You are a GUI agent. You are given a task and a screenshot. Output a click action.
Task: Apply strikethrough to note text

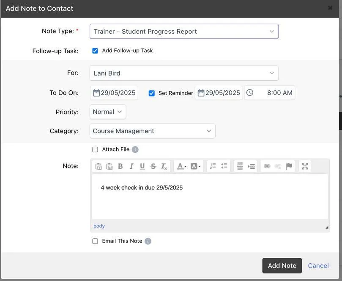(x=153, y=166)
